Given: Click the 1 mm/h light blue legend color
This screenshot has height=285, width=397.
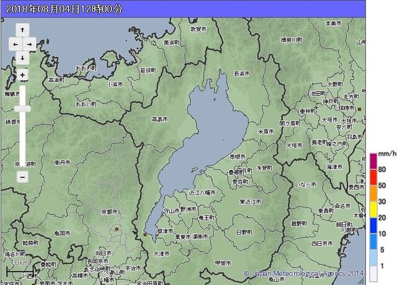Looking at the screenshot, I should 373,258.
